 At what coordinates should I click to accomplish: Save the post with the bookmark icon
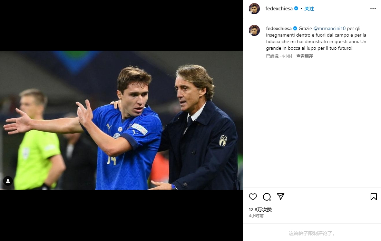tap(373, 197)
